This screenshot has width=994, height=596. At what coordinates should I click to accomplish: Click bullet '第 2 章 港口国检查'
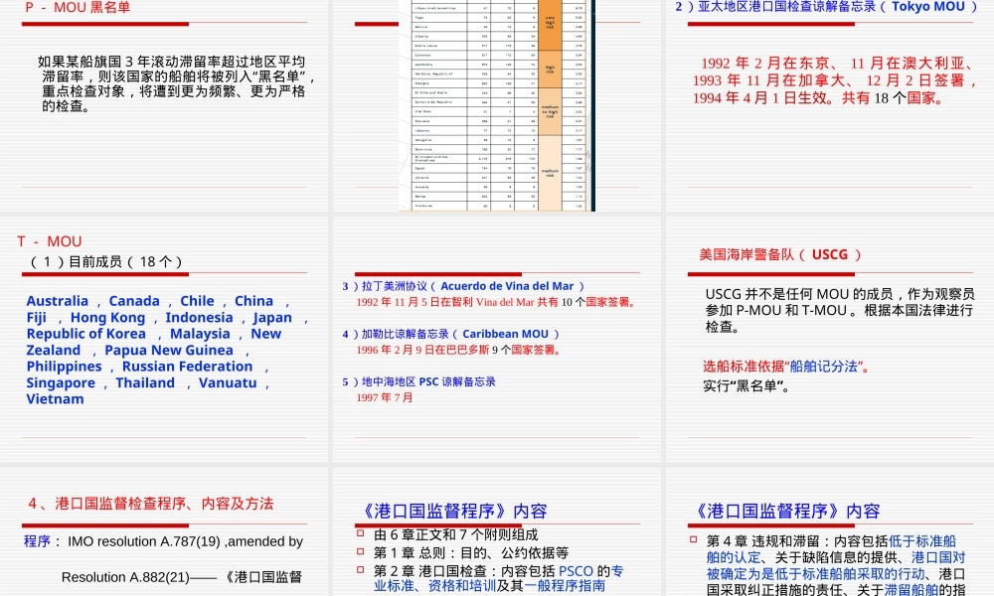pos(498,578)
